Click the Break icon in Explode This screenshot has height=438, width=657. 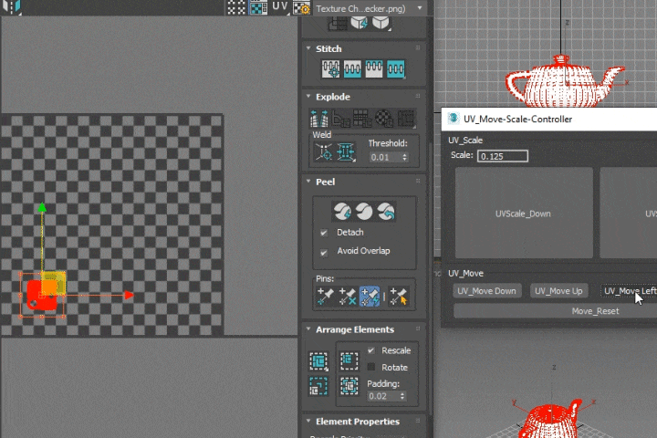tap(319, 119)
